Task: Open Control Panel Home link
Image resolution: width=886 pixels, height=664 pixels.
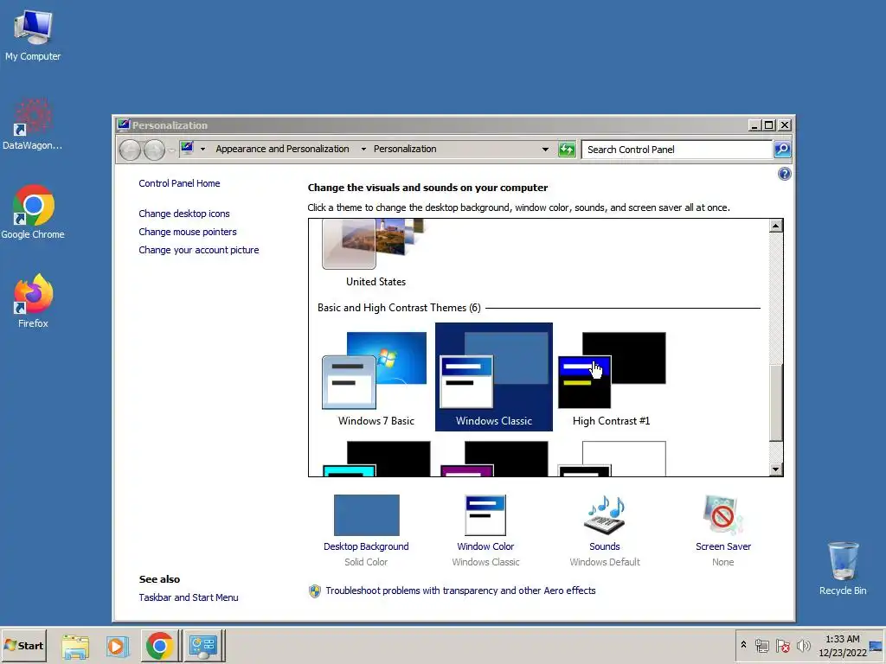Action: 179,183
